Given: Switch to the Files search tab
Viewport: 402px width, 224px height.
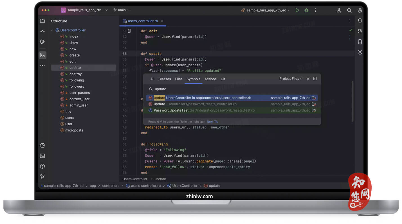Looking at the screenshot, I should tap(179, 79).
